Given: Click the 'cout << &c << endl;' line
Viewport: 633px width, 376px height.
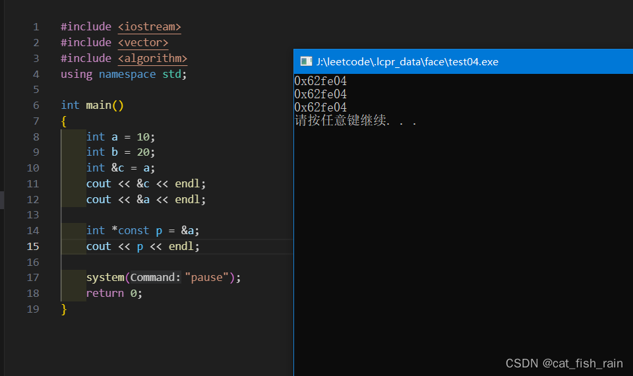Looking at the screenshot, I should (x=146, y=184).
